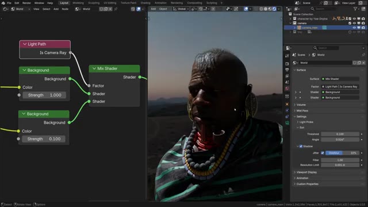This screenshot has height=207, width=368.
Task: Open Object Data properties tab
Action: pyautogui.click(x=287, y=122)
